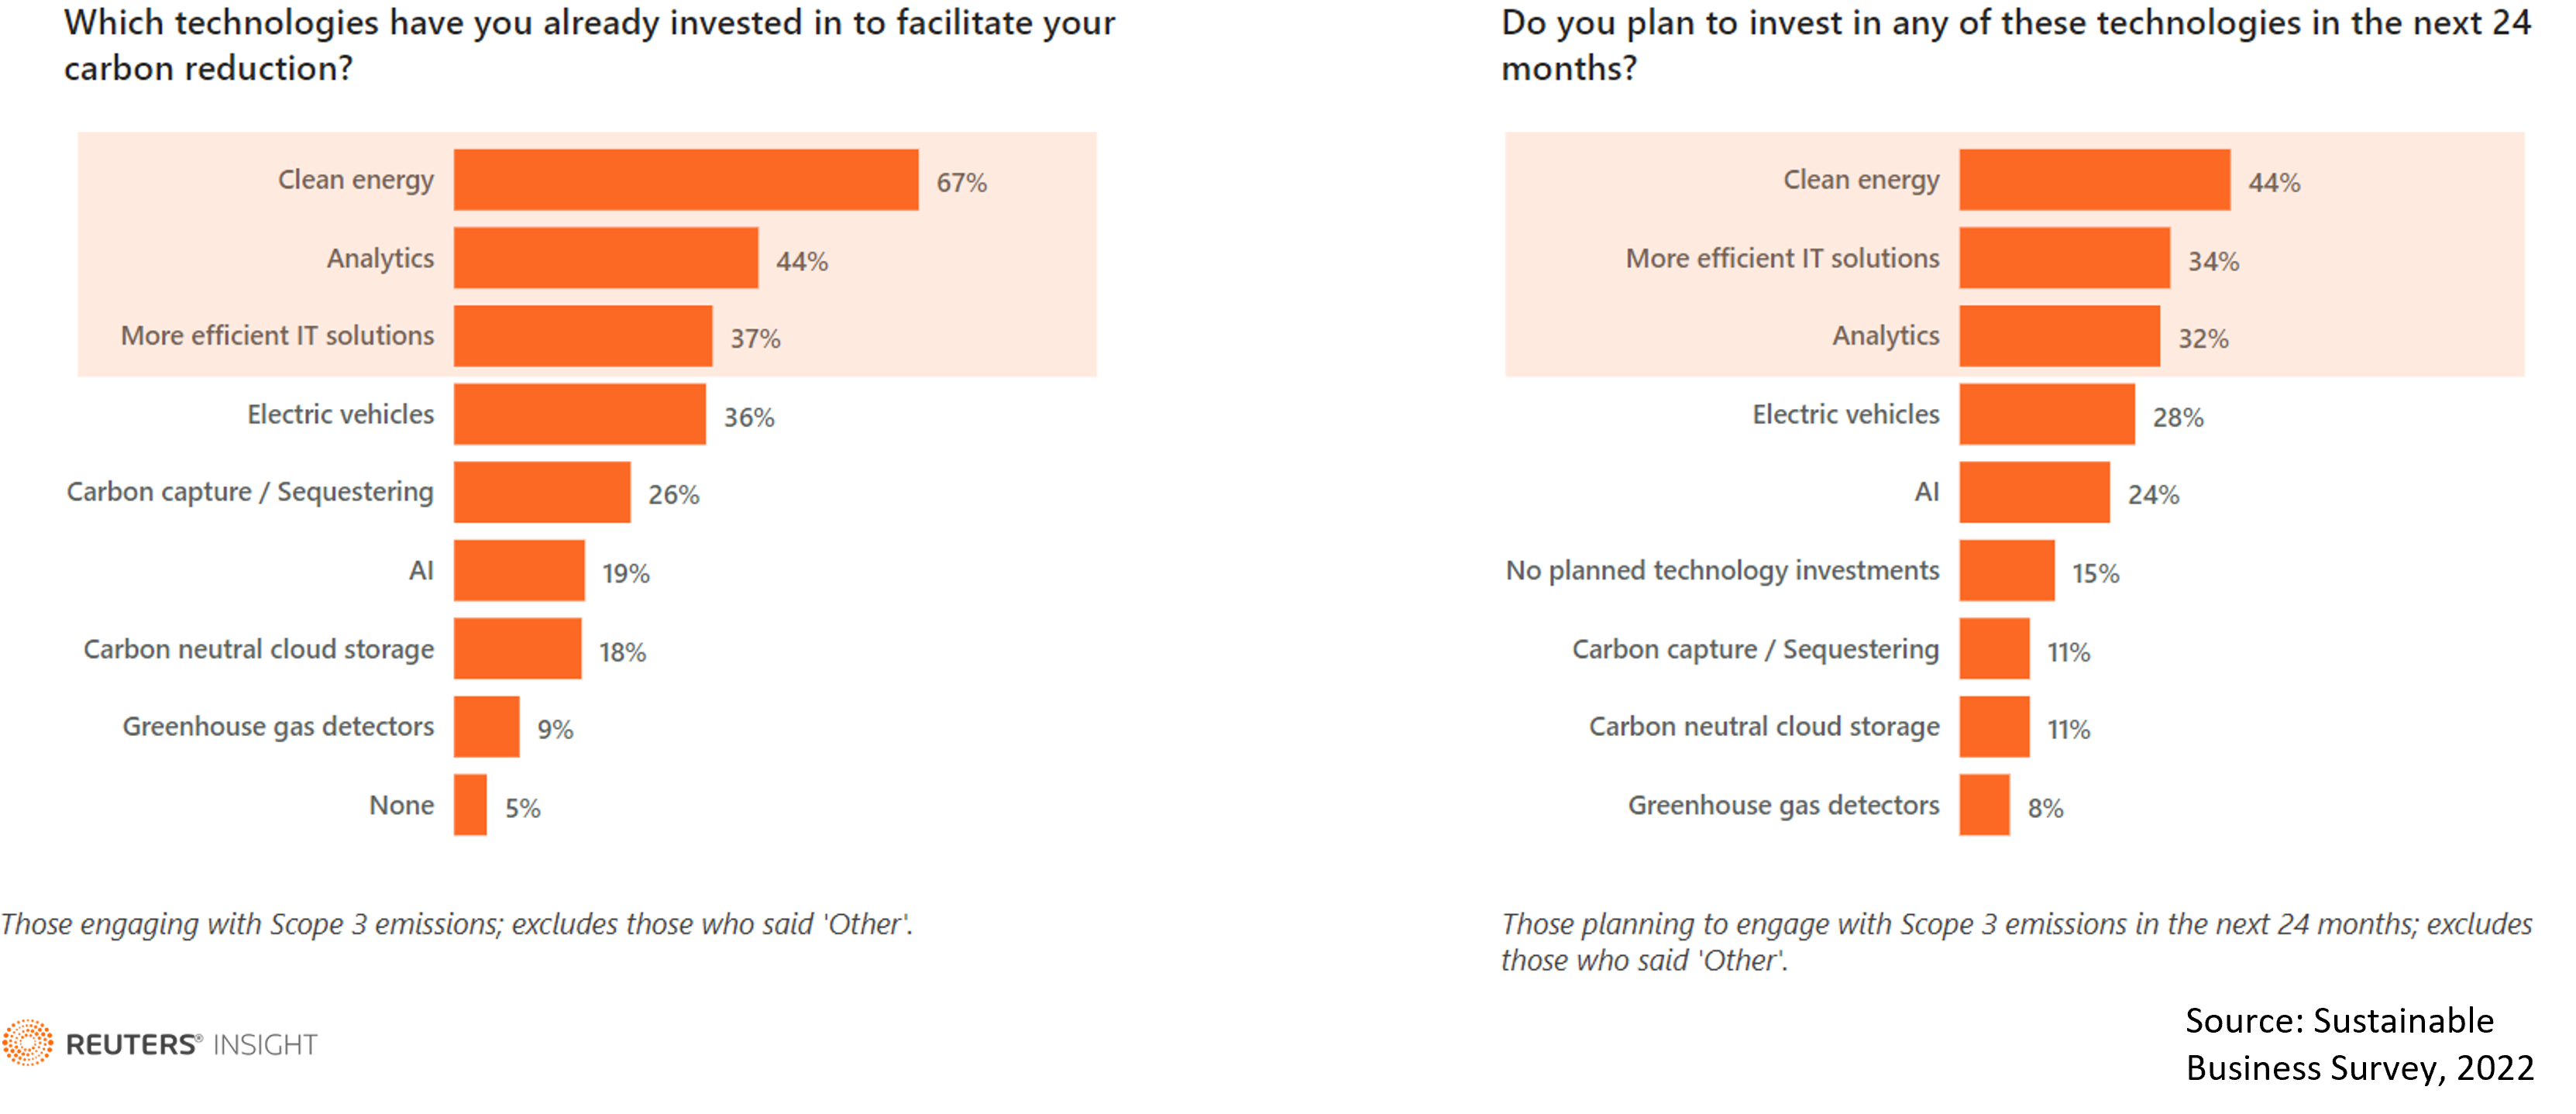Image resolution: width=2576 pixels, height=1114 pixels.
Task: Click the Electric vehicles bar at 36%
Action: pos(580,414)
